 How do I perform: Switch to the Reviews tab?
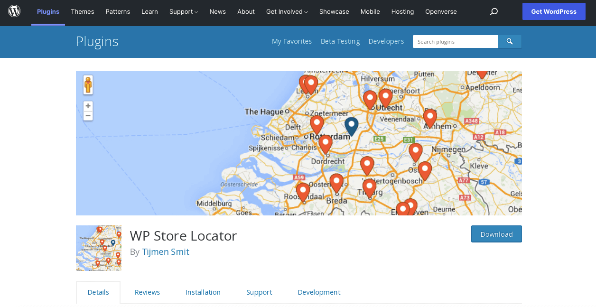tap(147, 292)
